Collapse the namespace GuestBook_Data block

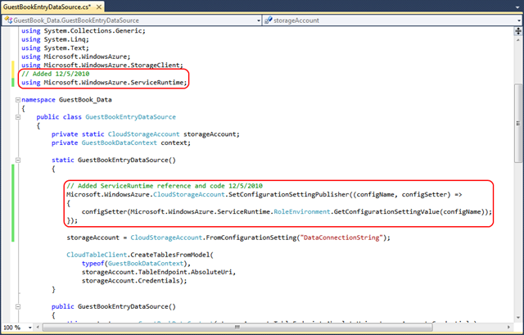[18, 100]
